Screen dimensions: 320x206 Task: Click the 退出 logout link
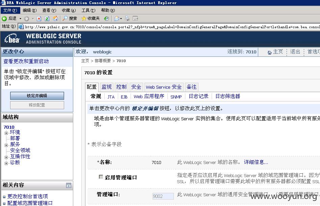295,52
